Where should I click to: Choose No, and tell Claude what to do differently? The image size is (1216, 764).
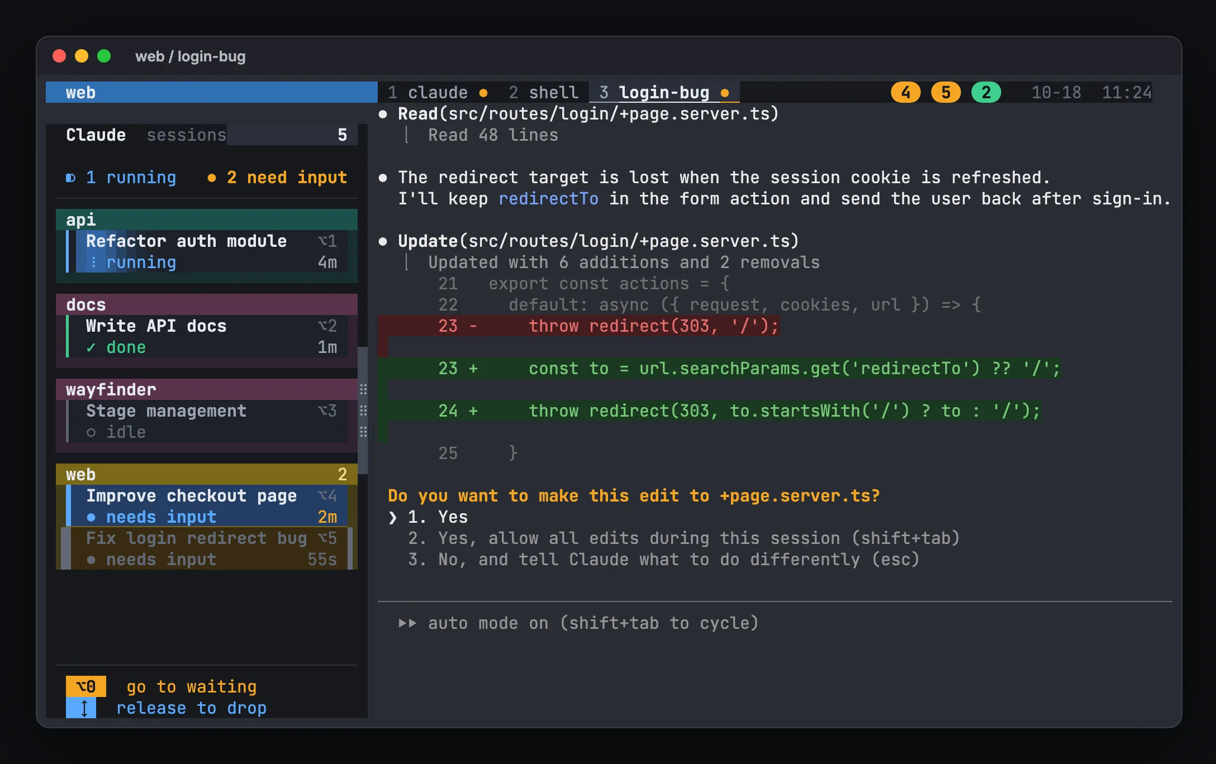(x=663, y=560)
